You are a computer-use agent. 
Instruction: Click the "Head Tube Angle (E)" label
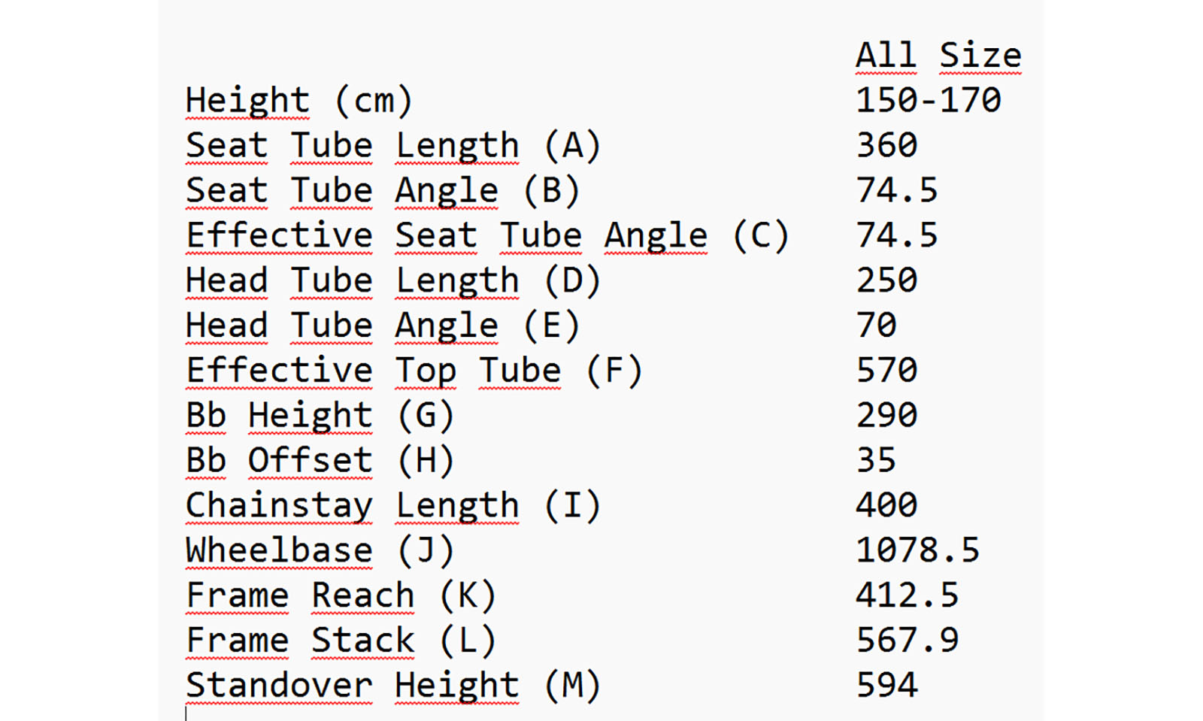pos(382,326)
